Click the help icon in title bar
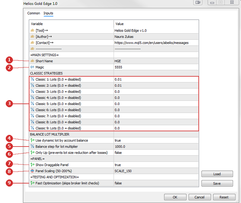The image size is (241, 203). coord(198,2)
